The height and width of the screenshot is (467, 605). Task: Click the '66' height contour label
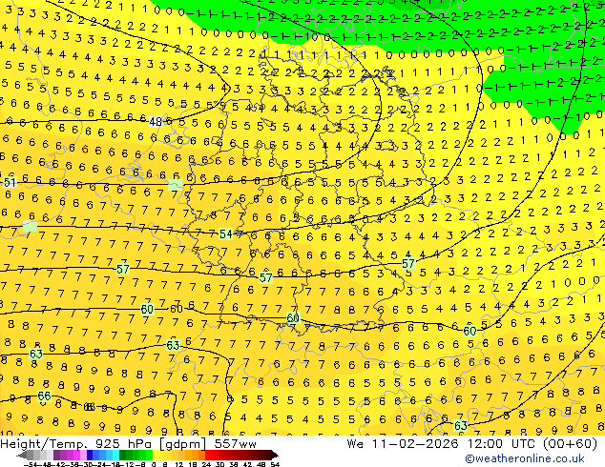tap(44, 396)
